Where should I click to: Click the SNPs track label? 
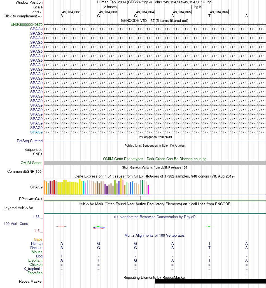pos(38,154)
